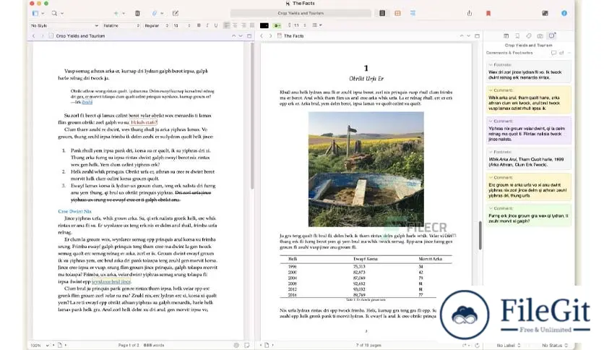The height and width of the screenshot is (350, 604).
Task: Enter composition mode icon
Action: pyautogui.click(x=545, y=13)
